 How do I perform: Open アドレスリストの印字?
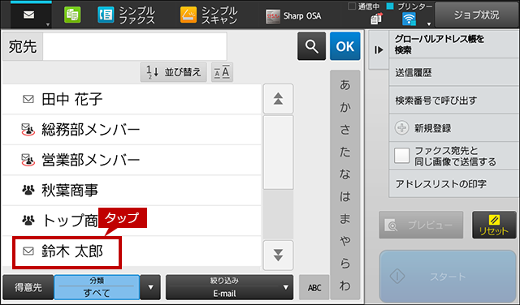pos(453,184)
